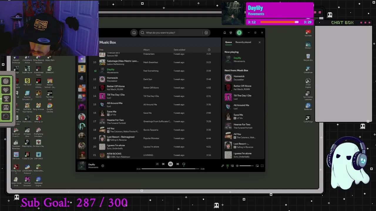Open the green profile avatar menu
Viewport: 376px width, 211px height.
point(239,33)
